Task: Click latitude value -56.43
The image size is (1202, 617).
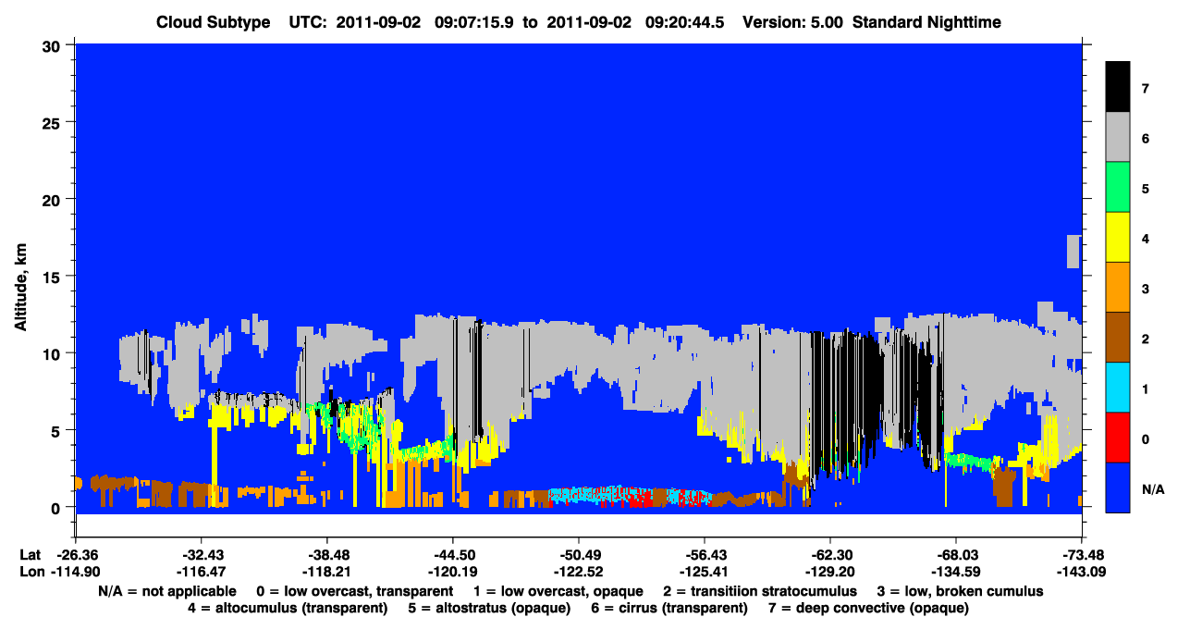Action: click(704, 554)
